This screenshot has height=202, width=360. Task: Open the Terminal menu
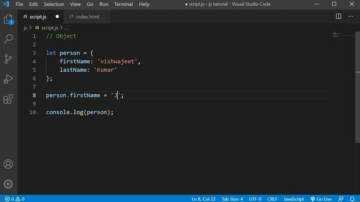coord(124,4)
